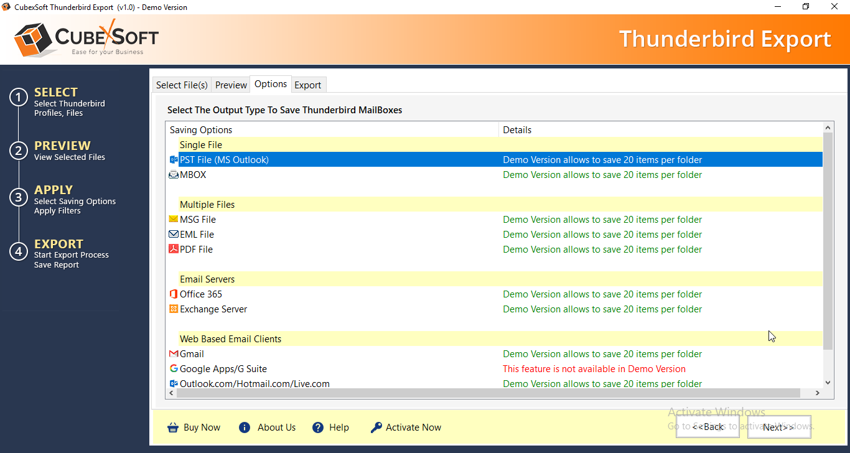Screen dimensions: 850x453
Task: Click the yellow MSG File envelope icon
Action: [174, 220]
